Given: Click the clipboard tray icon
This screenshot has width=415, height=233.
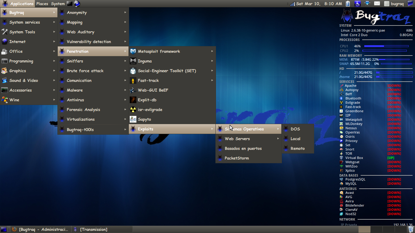Looking at the screenshot, I should (x=348, y=4).
